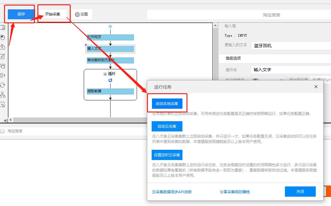Open the 分享采集规则赚钱 link
The height and width of the screenshot is (206, 331).
234,192
